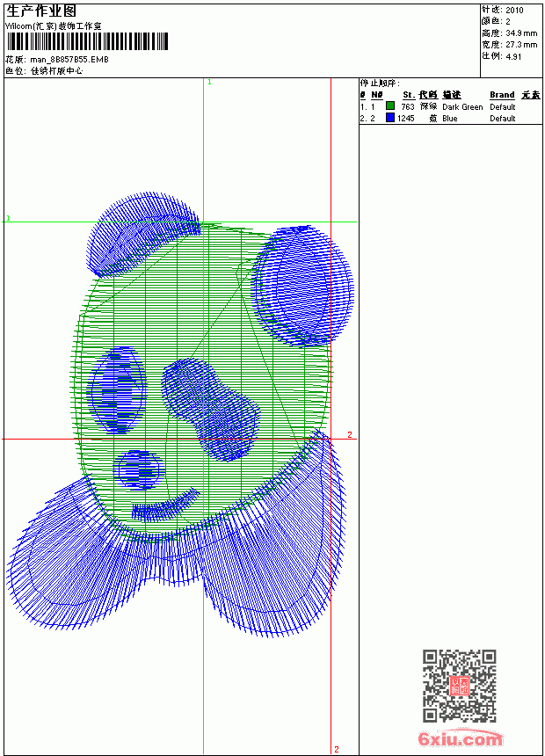Click the panda's left eye patch
This screenshot has height=756, width=545.
(117, 389)
